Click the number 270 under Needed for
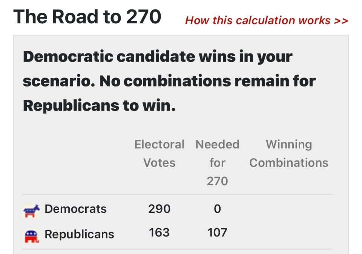Screen dimensions: 362x254 click(217, 181)
